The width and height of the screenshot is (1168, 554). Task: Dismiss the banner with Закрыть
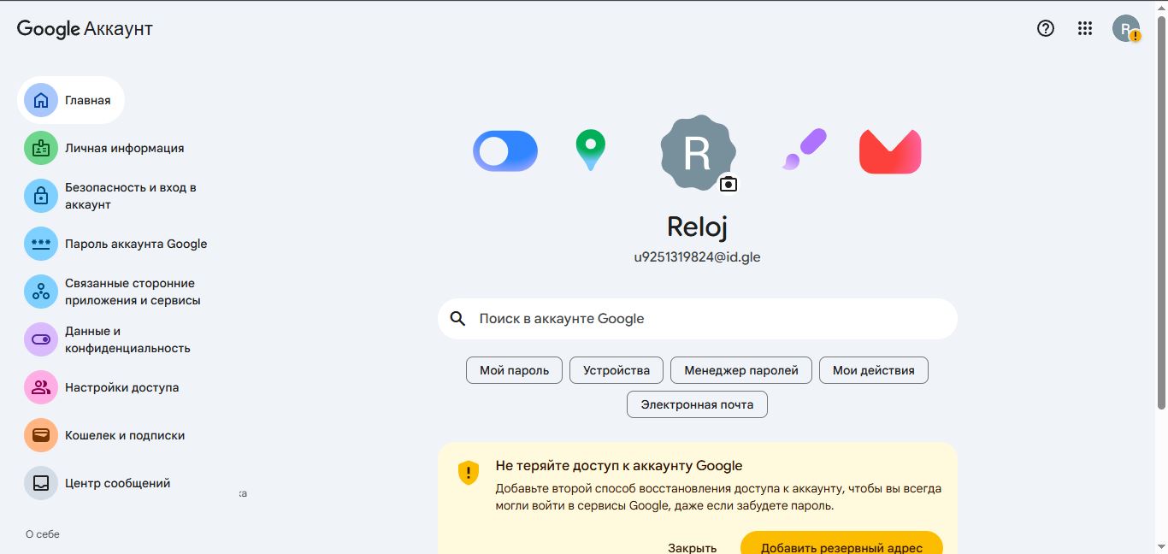(x=693, y=547)
